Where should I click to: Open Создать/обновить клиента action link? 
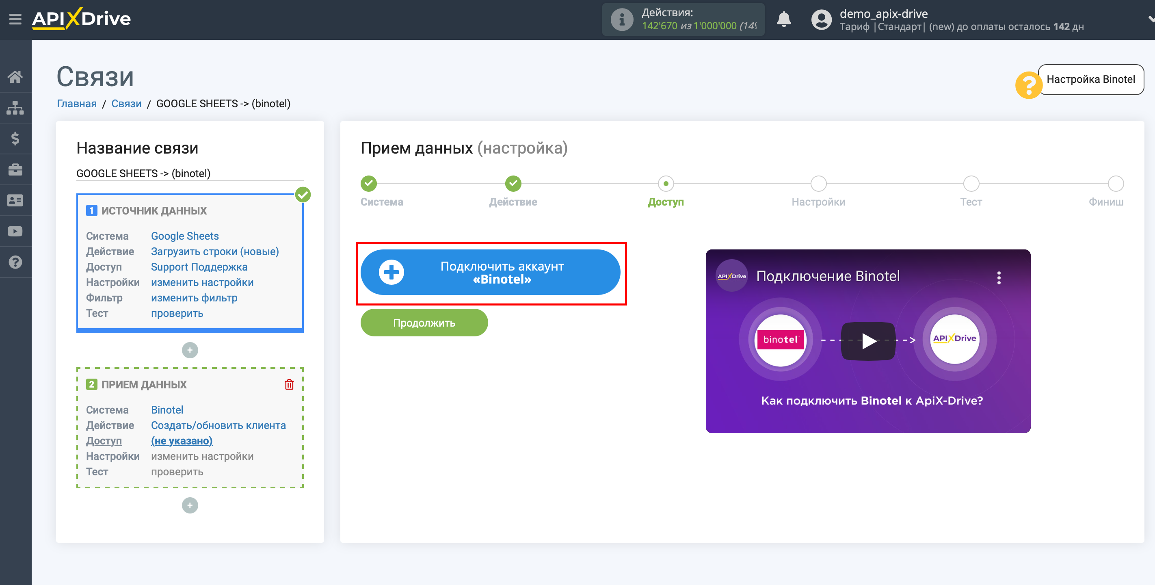coord(218,425)
